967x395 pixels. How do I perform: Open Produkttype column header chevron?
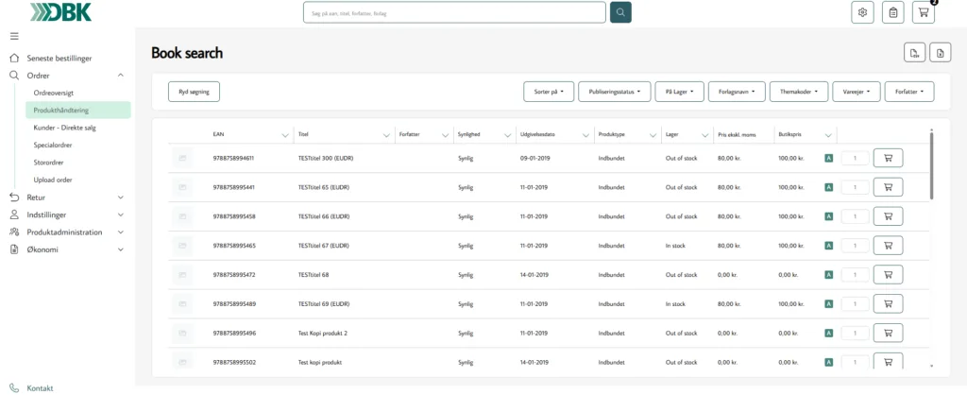(x=653, y=135)
